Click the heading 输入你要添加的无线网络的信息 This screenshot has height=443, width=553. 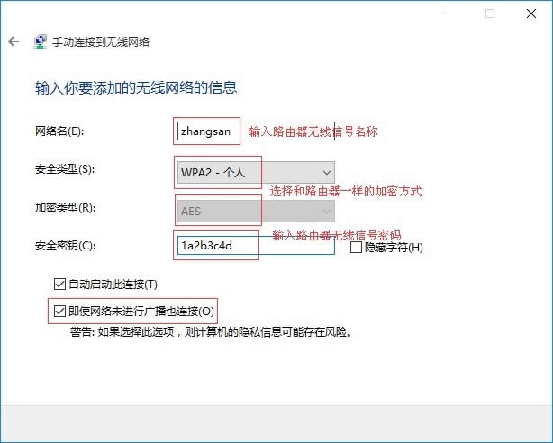pyautogui.click(x=136, y=88)
